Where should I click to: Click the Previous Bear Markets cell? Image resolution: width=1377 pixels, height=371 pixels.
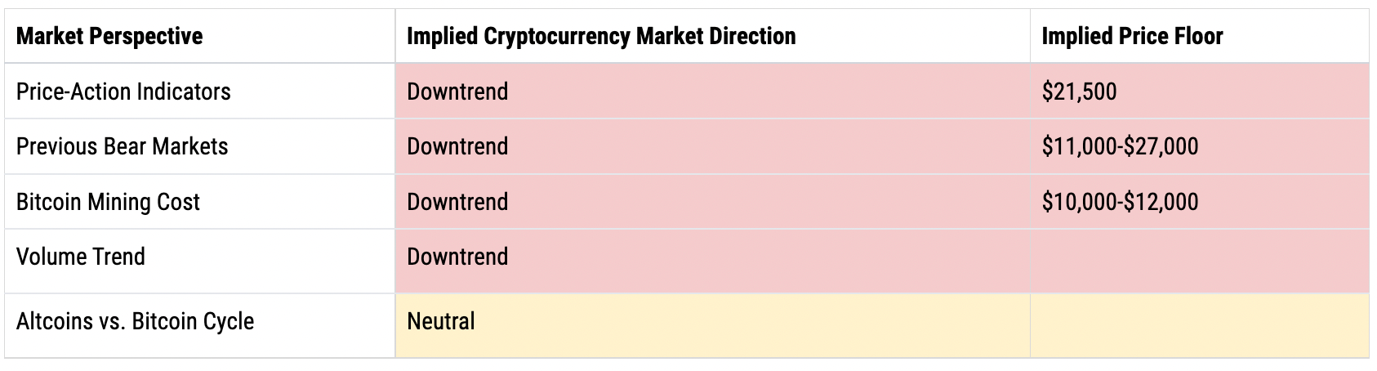(x=200, y=146)
